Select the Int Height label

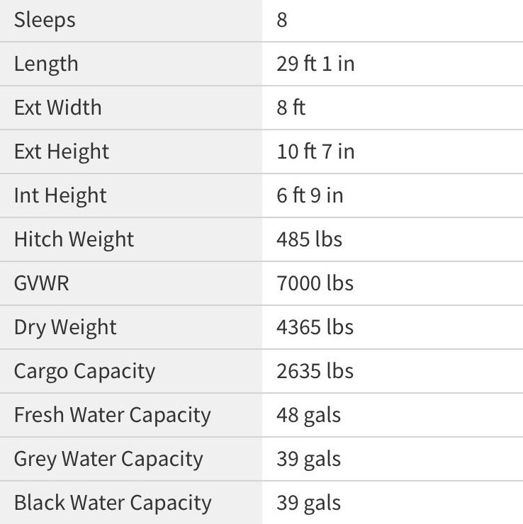coord(60,195)
